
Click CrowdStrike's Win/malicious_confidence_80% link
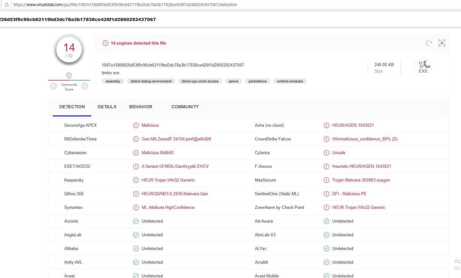click(365, 139)
